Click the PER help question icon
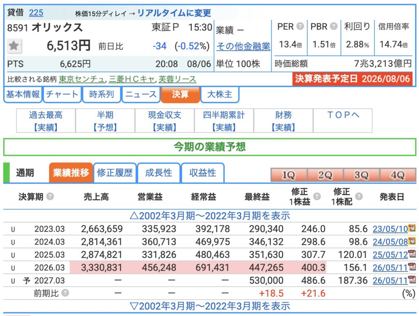Image resolution: width=419 pixels, height=316 pixels. (300, 26)
